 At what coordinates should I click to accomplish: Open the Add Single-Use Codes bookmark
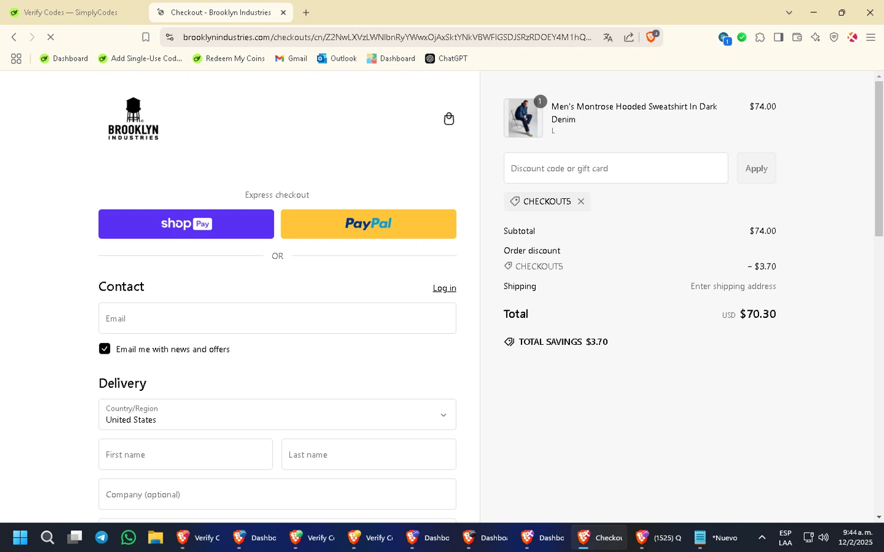click(140, 58)
